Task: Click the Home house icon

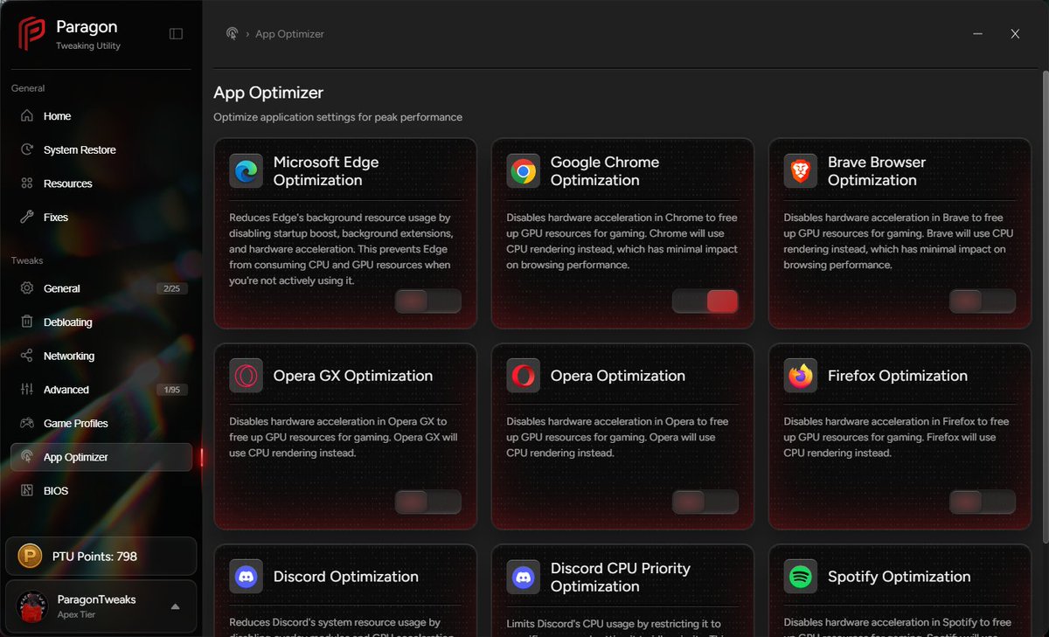Action: click(27, 116)
